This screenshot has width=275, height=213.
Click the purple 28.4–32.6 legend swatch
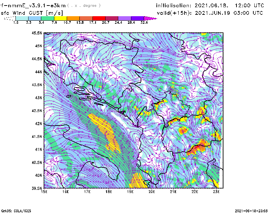(137, 18)
